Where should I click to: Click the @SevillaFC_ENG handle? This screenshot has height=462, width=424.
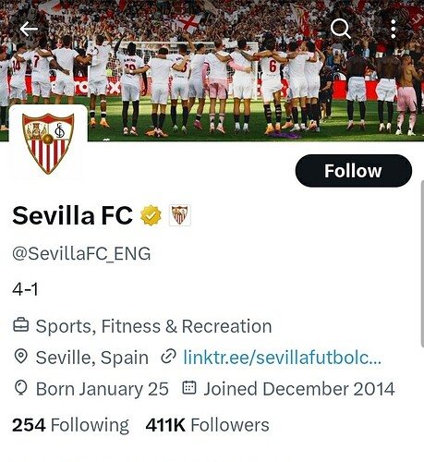coord(81,254)
